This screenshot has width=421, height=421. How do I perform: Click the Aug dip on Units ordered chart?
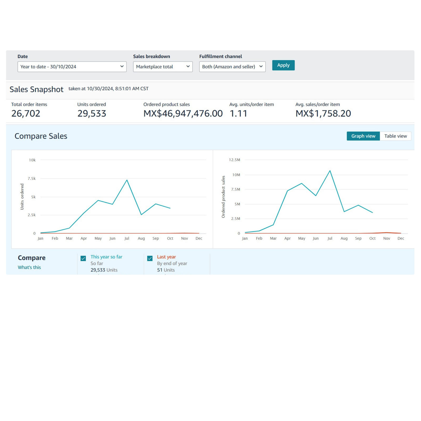coord(141,215)
